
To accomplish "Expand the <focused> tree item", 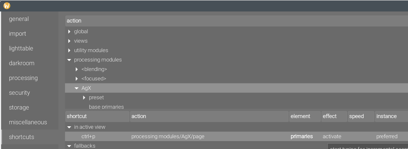I will click(77, 79).
